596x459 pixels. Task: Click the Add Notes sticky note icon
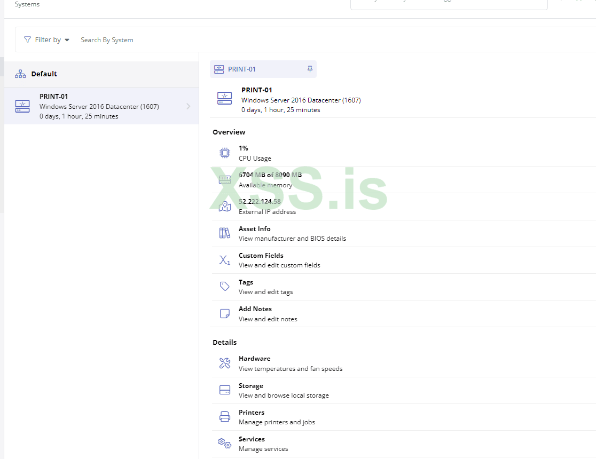[x=225, y=313]
